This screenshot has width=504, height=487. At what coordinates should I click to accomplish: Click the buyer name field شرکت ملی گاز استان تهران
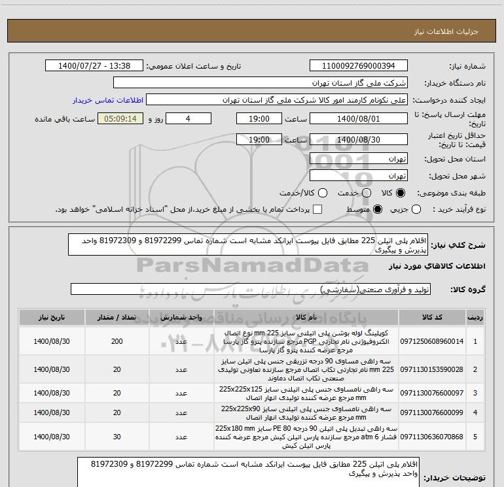pyautogui.click(x=261, y=83)
